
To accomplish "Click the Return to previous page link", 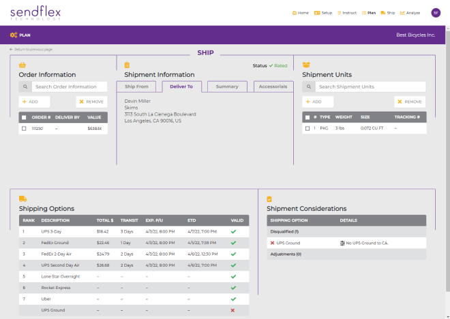I will click(31, 50).
